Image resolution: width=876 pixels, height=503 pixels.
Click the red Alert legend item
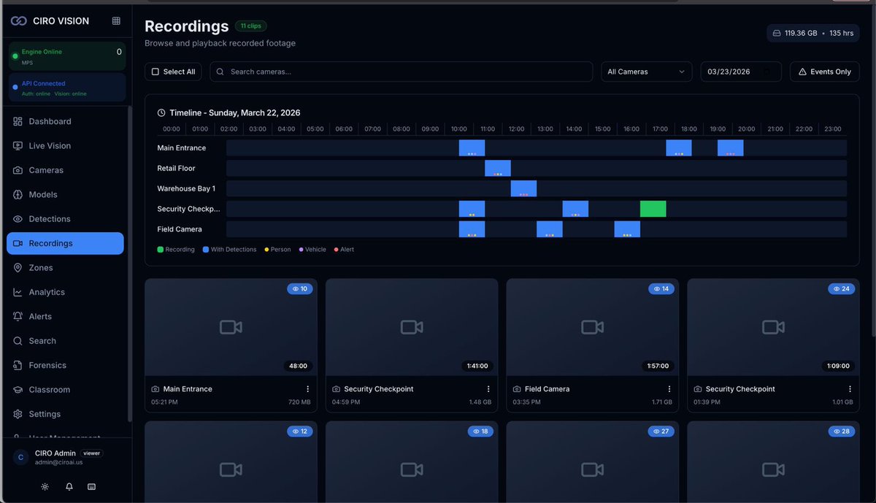344,250
